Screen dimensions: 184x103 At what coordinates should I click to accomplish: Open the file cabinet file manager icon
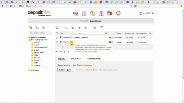coord(84,13)
